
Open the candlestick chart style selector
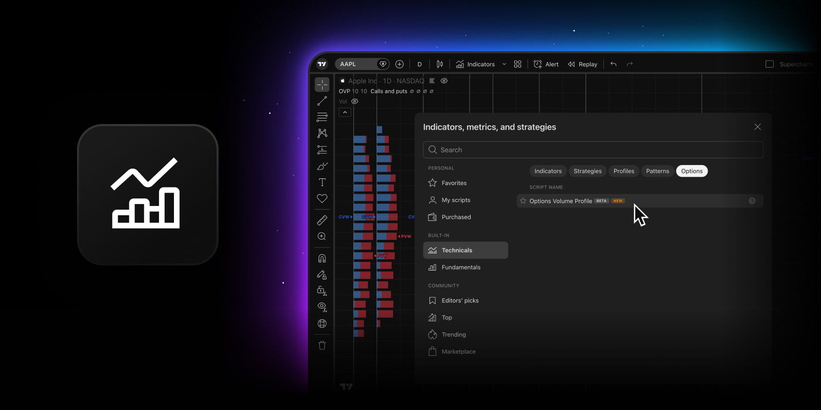coord(440,64)
